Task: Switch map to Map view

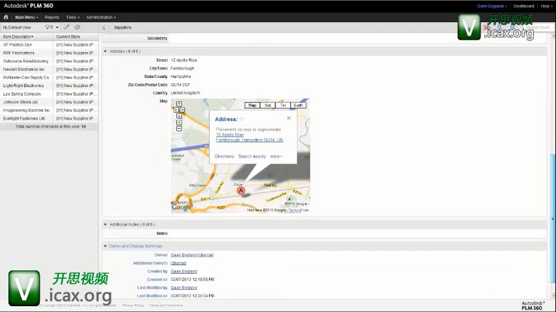Action: [253, 105]
